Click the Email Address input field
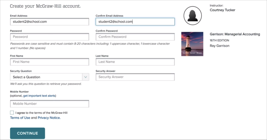This screenshot has height=140, width=267. coord(50,22)
